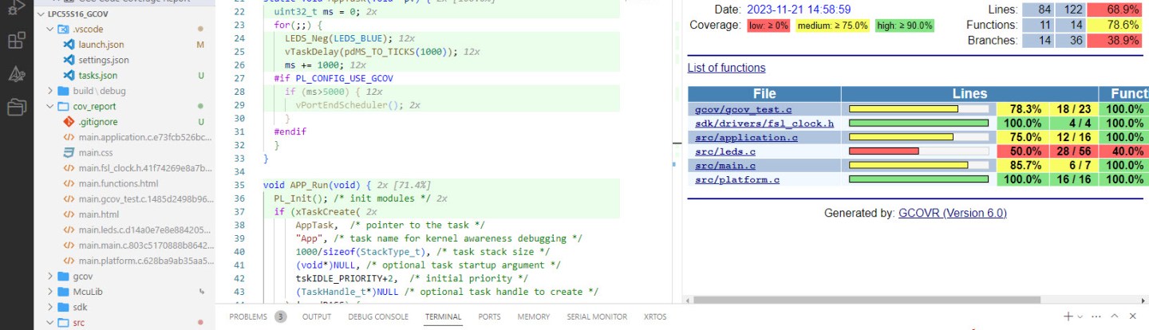1149x330 pixels.
Task: Expand the sdk folder
Action: coord(50,307)
